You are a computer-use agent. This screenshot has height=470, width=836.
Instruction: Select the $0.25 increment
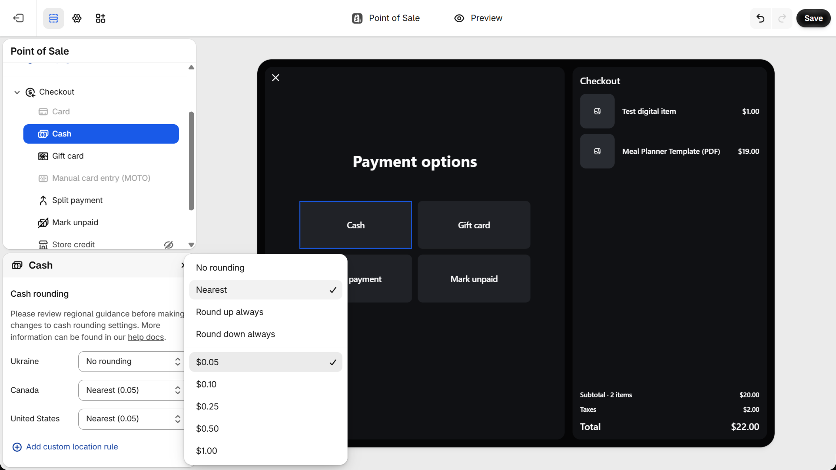tap(265, 407)
